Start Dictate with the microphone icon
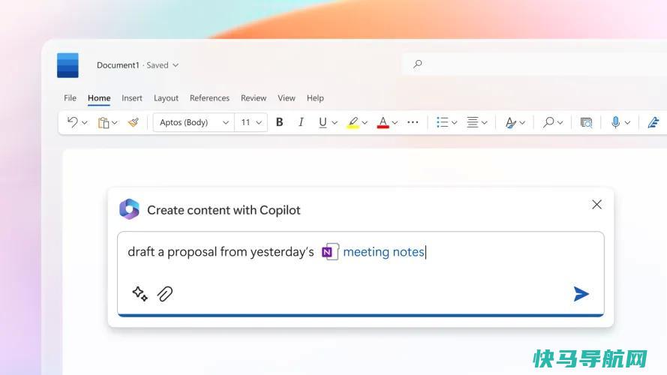This screenshot has height=375, width=667. 615,122
